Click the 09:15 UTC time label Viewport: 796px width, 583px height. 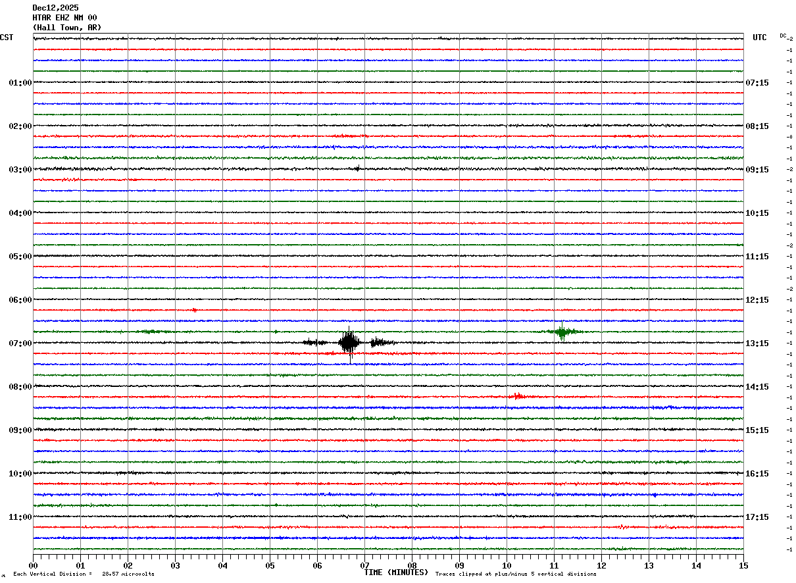click(x=757, y=170)
